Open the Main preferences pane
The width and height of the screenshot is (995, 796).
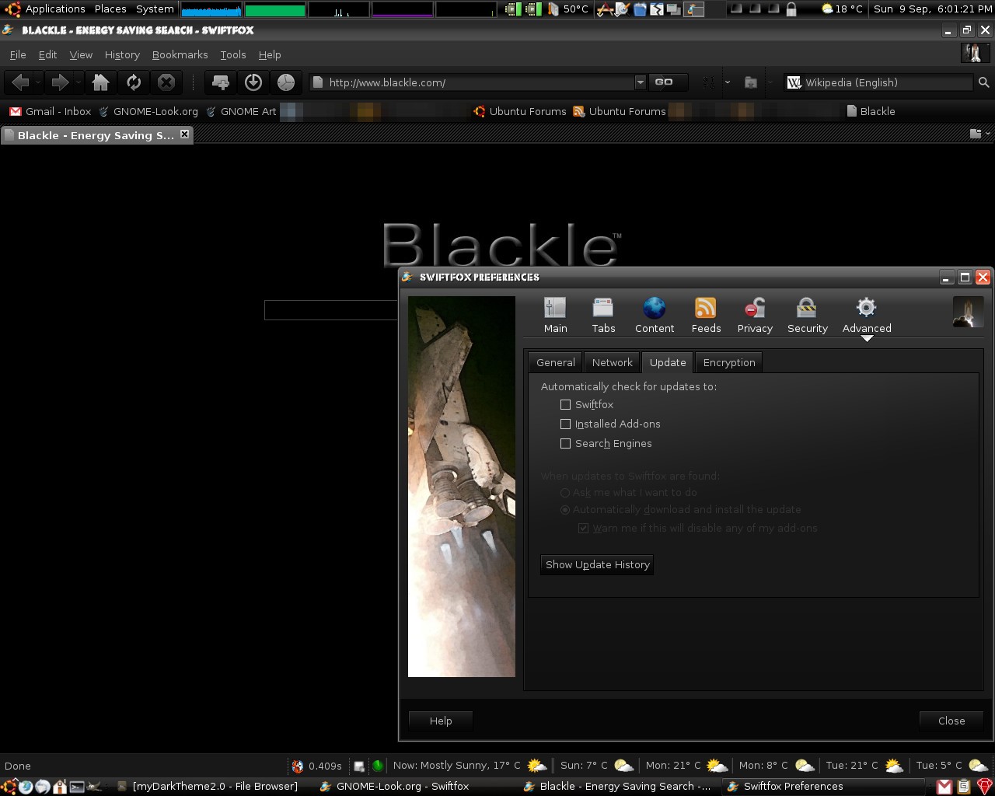click(x=556, y=316)
